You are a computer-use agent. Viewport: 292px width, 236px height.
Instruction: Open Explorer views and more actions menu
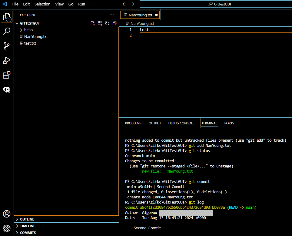pyautogui.click(x=112, y=15)
